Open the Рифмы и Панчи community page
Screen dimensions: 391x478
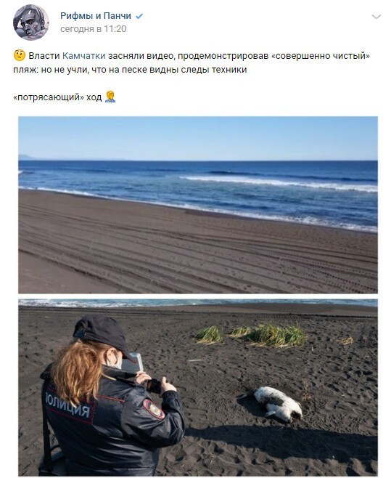[x=96, y=16]
